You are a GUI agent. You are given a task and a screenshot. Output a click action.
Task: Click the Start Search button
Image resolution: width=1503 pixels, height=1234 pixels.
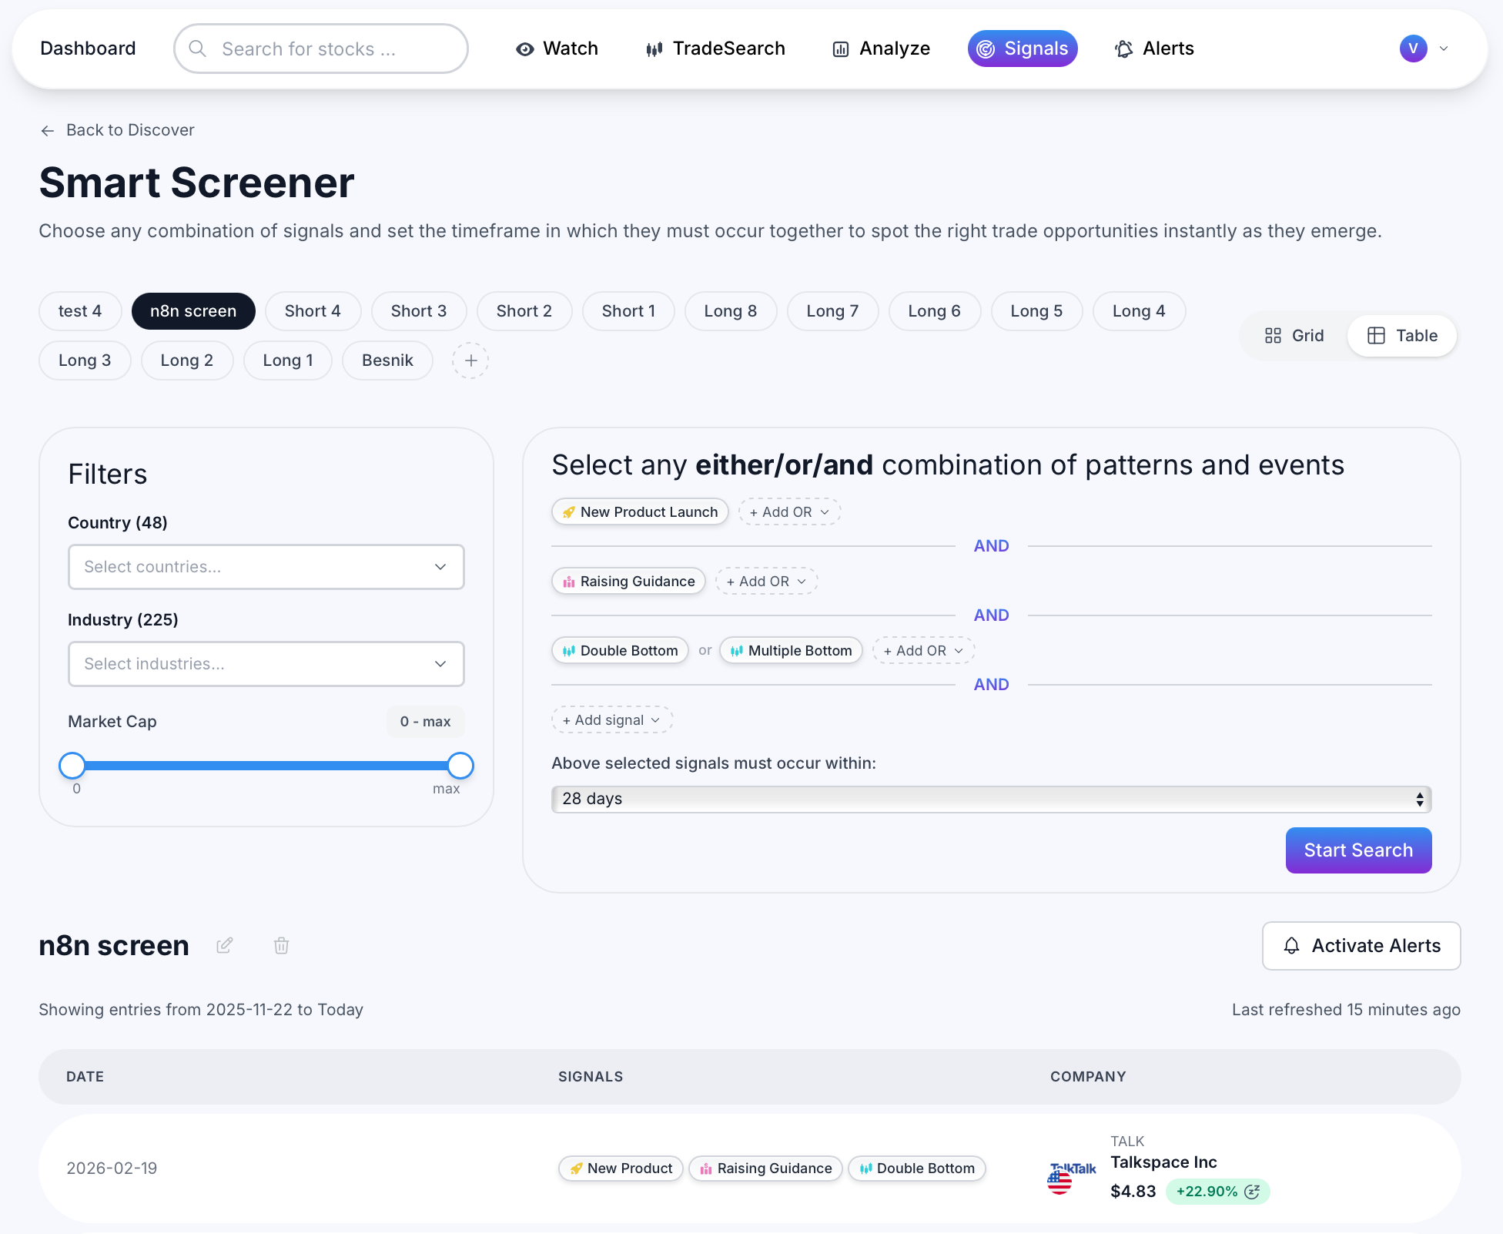pyautogui.click(x=1358, y=850)
